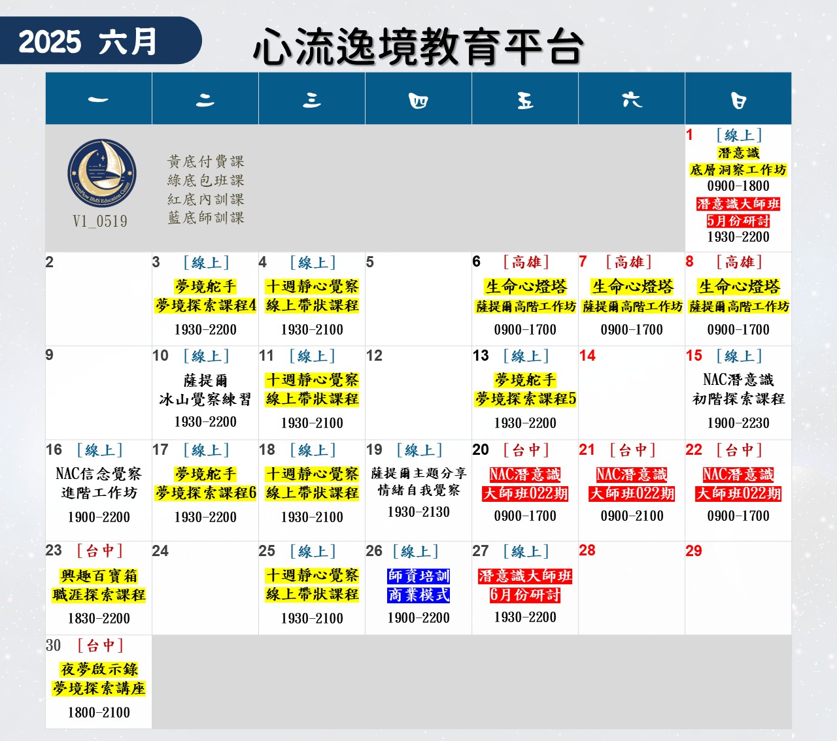Click the V1_0519 version label
This screenshot has height=741, width=837.
(x=100, y=222)
